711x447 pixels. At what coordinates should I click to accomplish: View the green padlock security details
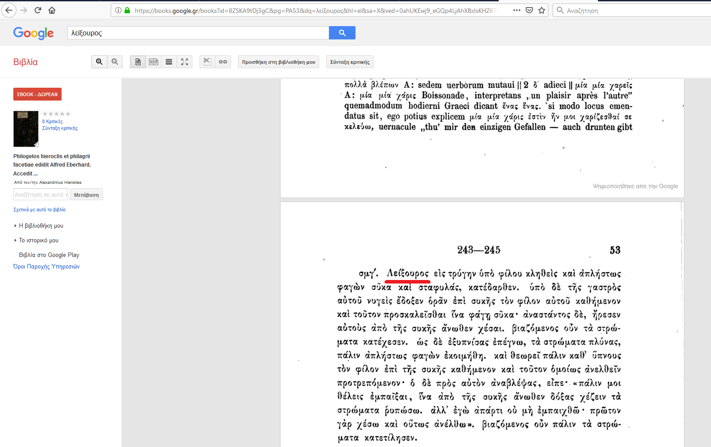coord(127,10)
